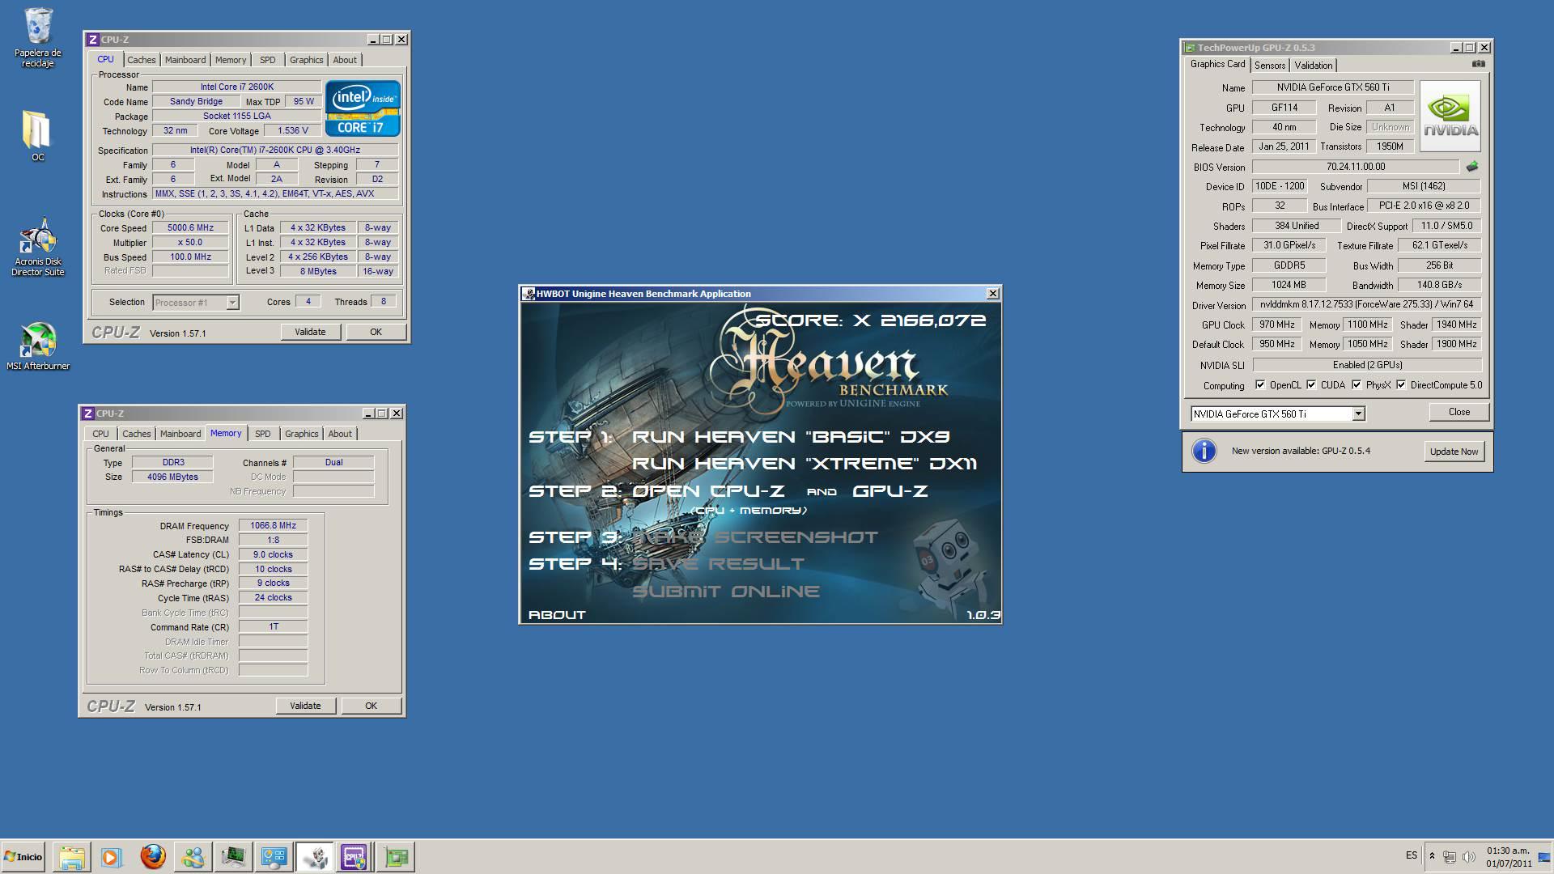Image resolution: width=1554 pixels, height=874 pixels.
Task: Click the NVIDIA logo in GPU-Z
Action: [x=1450, y=116]
